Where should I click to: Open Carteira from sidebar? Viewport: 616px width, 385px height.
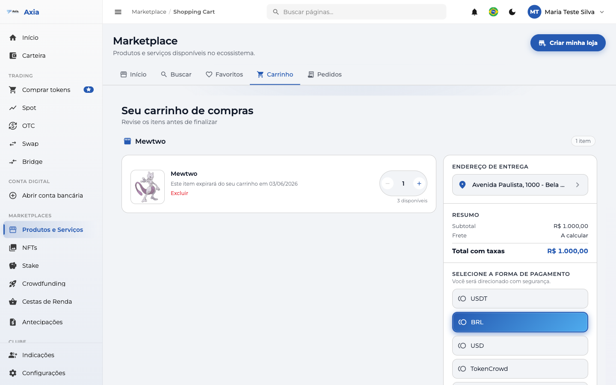51,56
